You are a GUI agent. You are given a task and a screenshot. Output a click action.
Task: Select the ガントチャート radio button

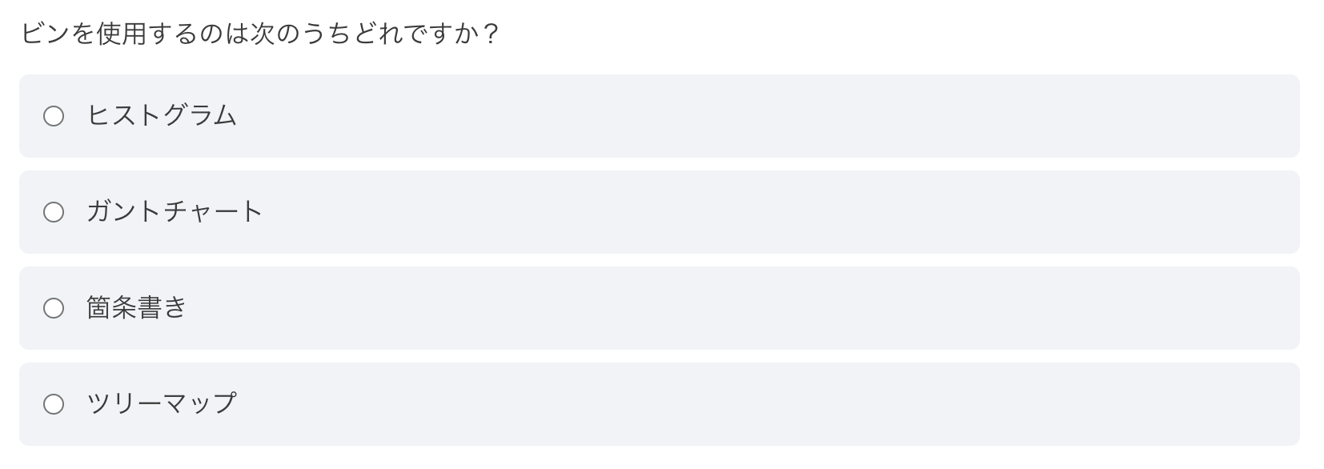(54, 212)
